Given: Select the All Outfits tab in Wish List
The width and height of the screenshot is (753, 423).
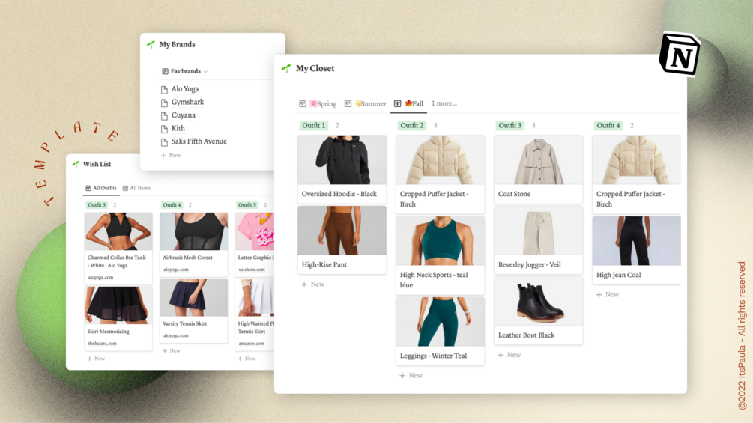Looking at the screenshot, I should 101,188.
